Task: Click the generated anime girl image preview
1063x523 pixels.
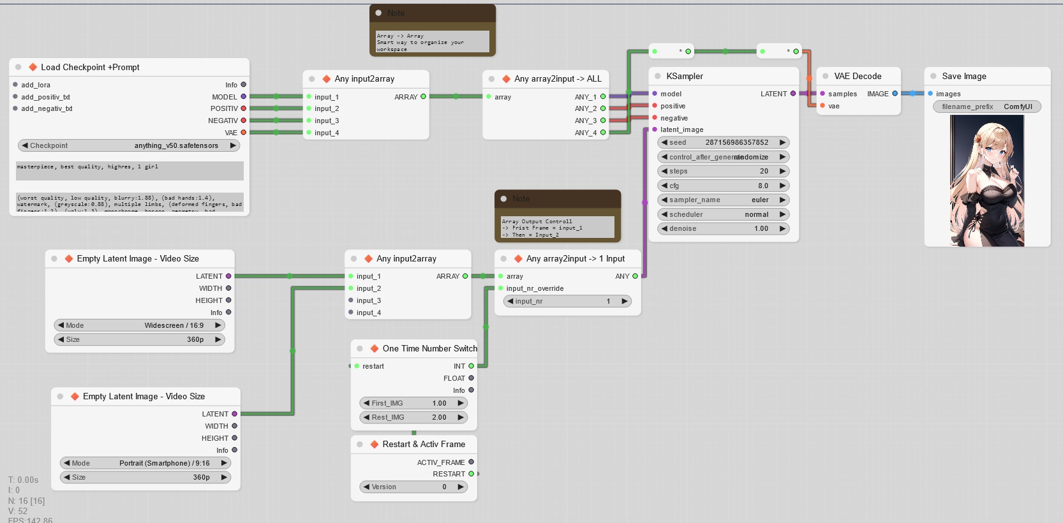Action: 986,180
